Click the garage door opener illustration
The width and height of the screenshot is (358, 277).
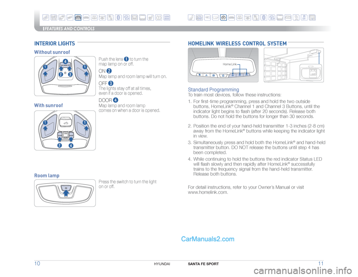tap(294, 65)
